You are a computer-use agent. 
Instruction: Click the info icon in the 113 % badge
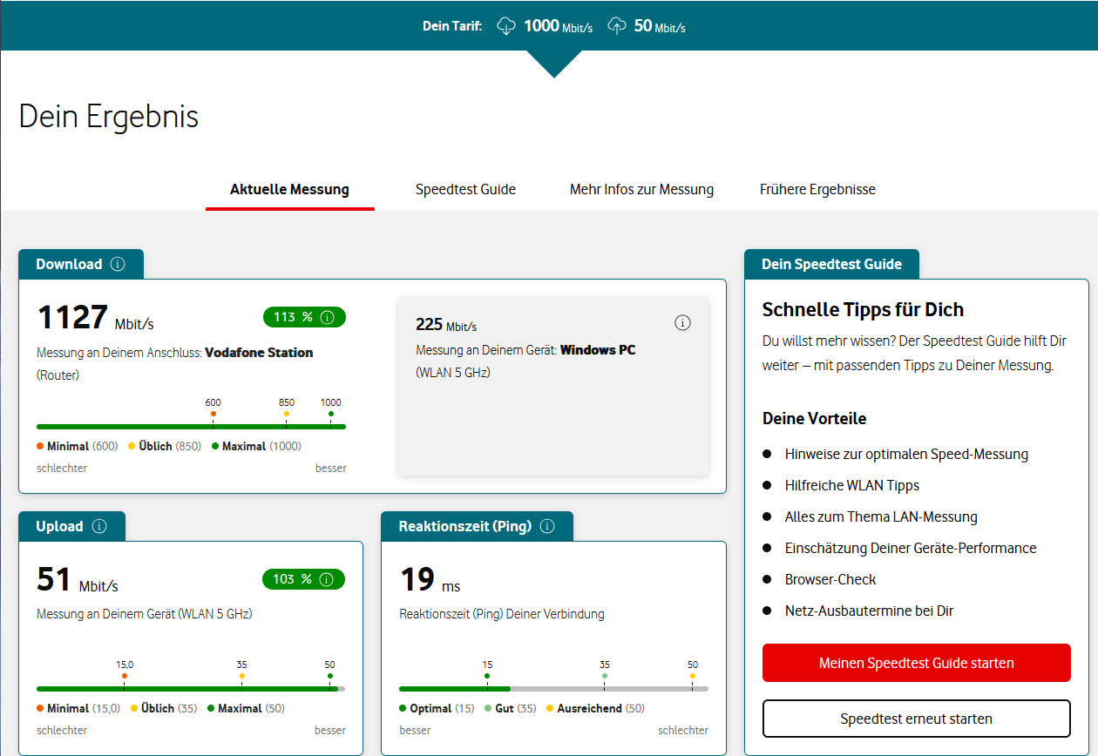[x=328, y=317]
